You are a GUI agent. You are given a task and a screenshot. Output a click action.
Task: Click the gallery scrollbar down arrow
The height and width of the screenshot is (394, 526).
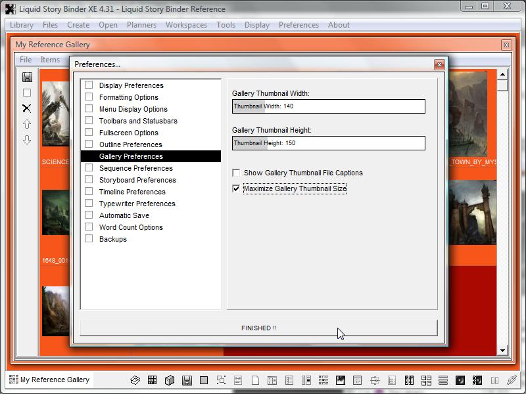502,351
